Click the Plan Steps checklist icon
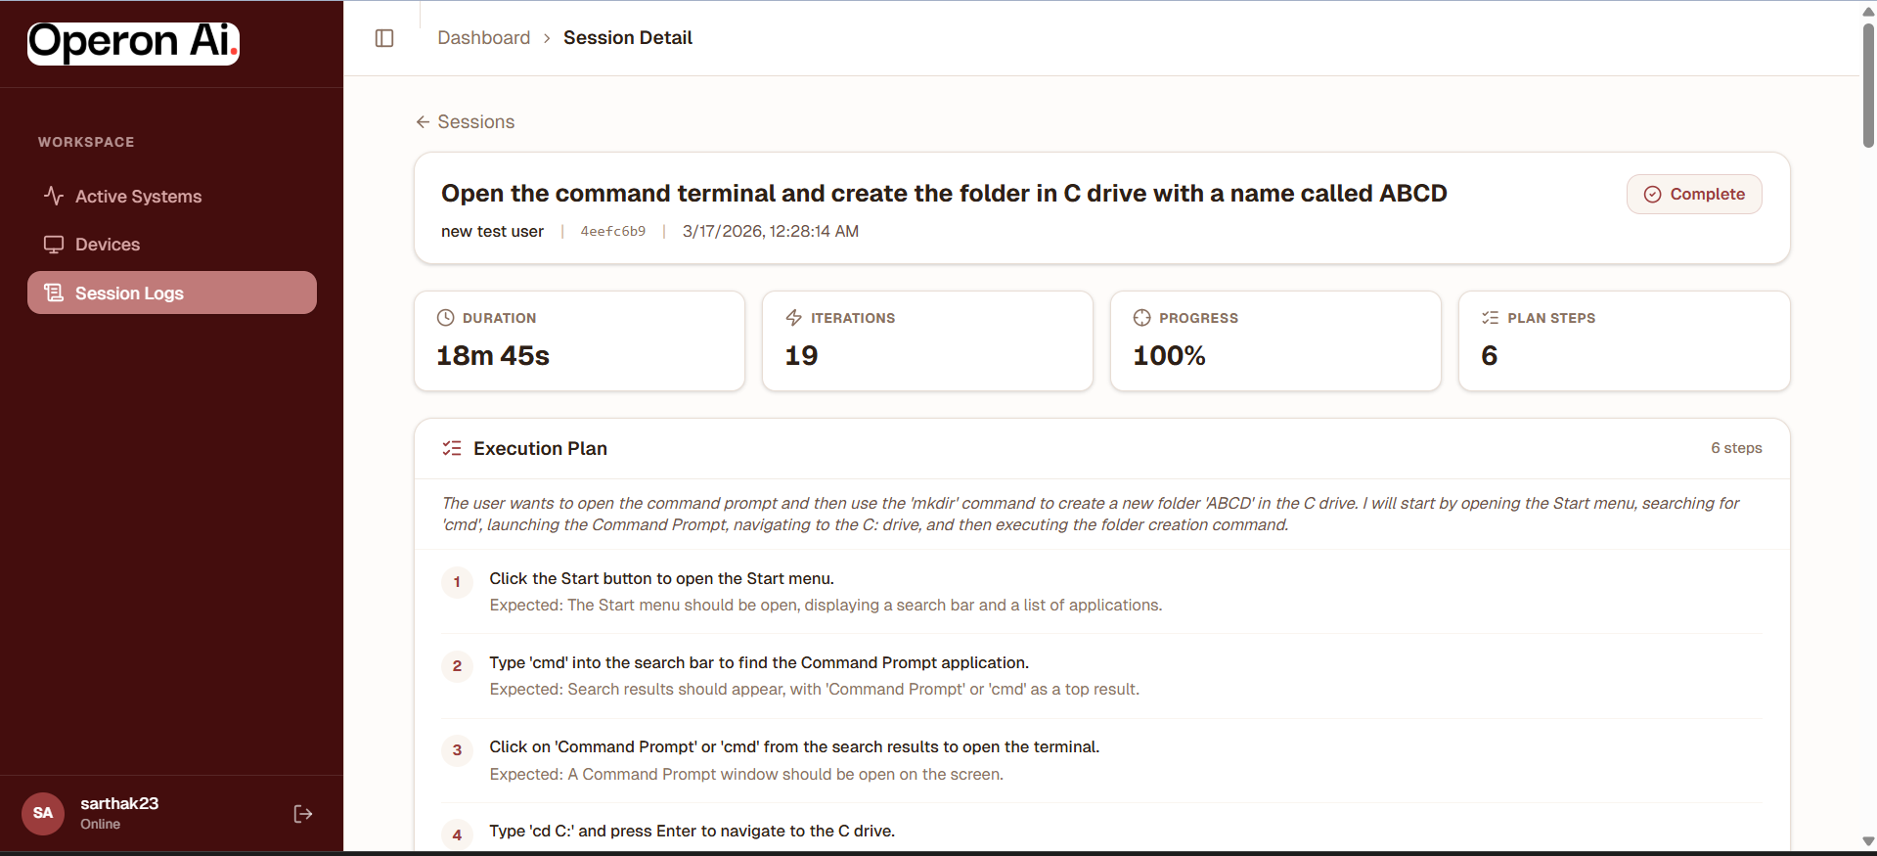The width and height of the screenshot is (1877, 856). tap(1490, 318)
